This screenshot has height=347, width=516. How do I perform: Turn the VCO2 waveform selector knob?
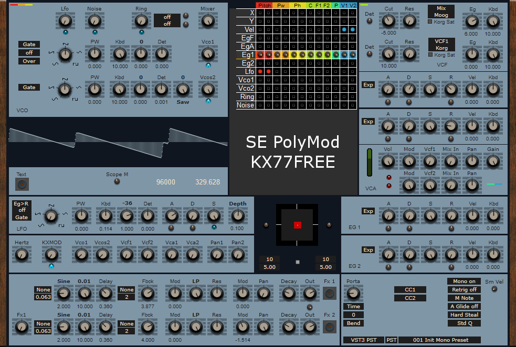coord(65,89)
